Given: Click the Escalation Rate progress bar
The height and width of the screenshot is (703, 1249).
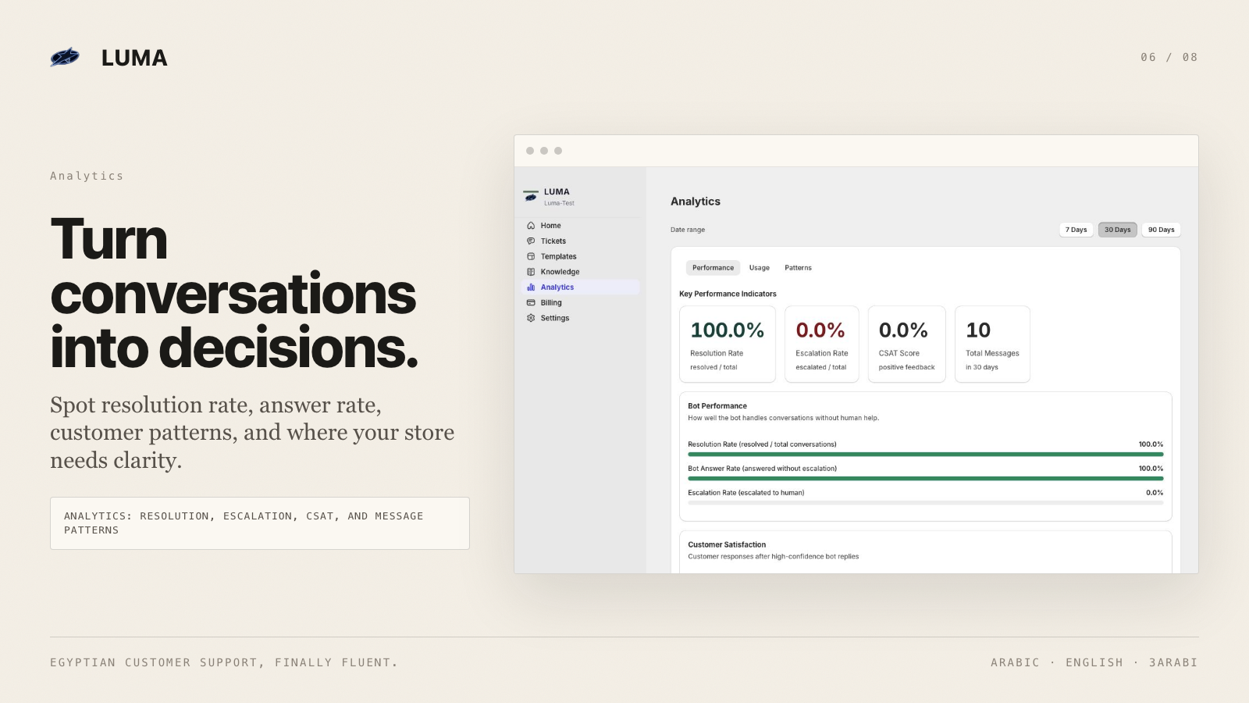Looking at the screenshot, I should coord(925,502).
